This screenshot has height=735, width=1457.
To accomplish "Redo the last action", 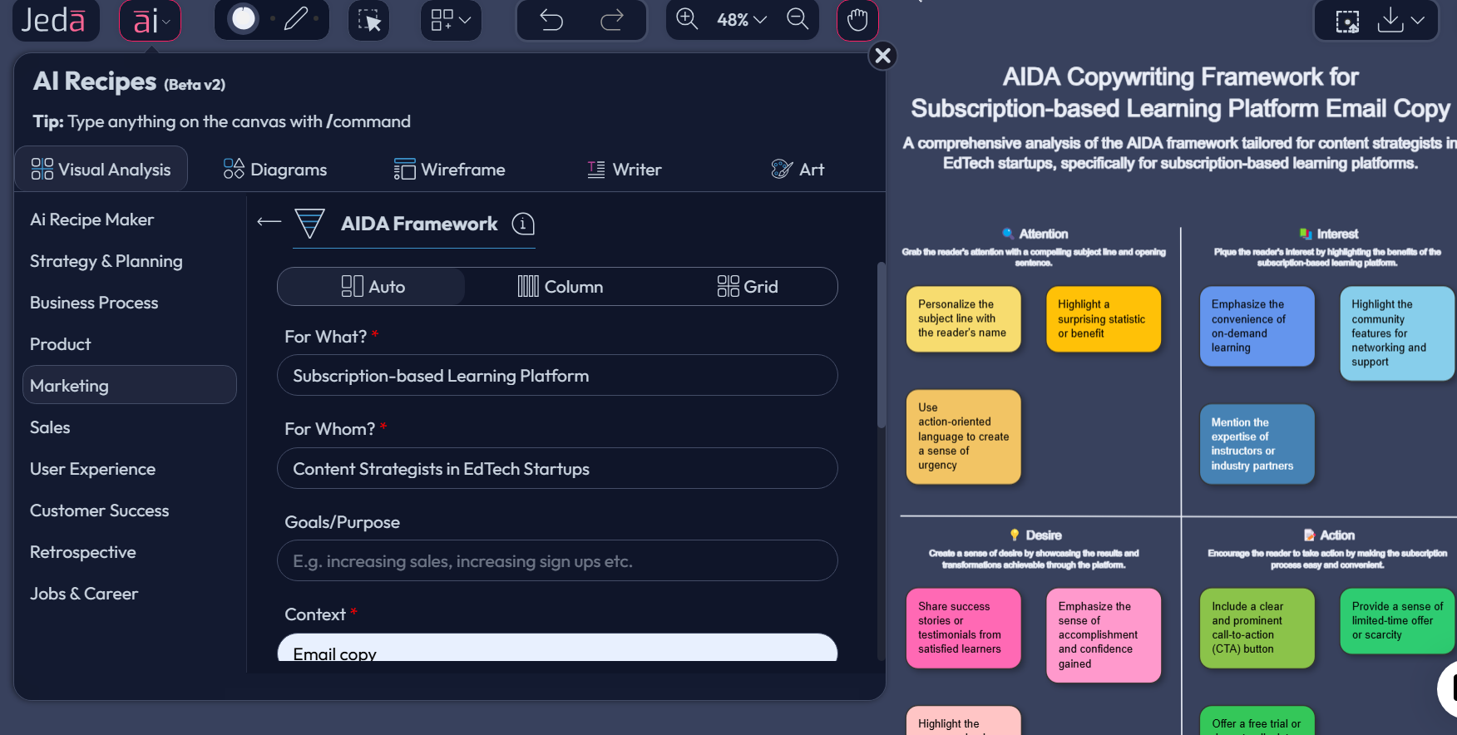I will tap(612, 20).
